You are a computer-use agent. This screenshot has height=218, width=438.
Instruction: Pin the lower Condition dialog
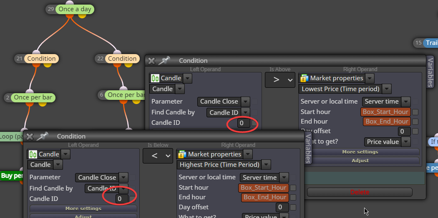tap(42, 136)
